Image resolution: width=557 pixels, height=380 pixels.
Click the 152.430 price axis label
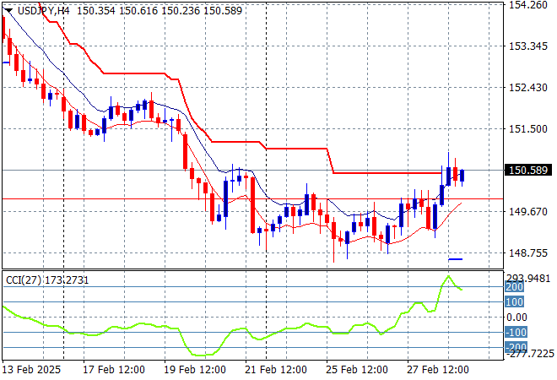point(527,87)
